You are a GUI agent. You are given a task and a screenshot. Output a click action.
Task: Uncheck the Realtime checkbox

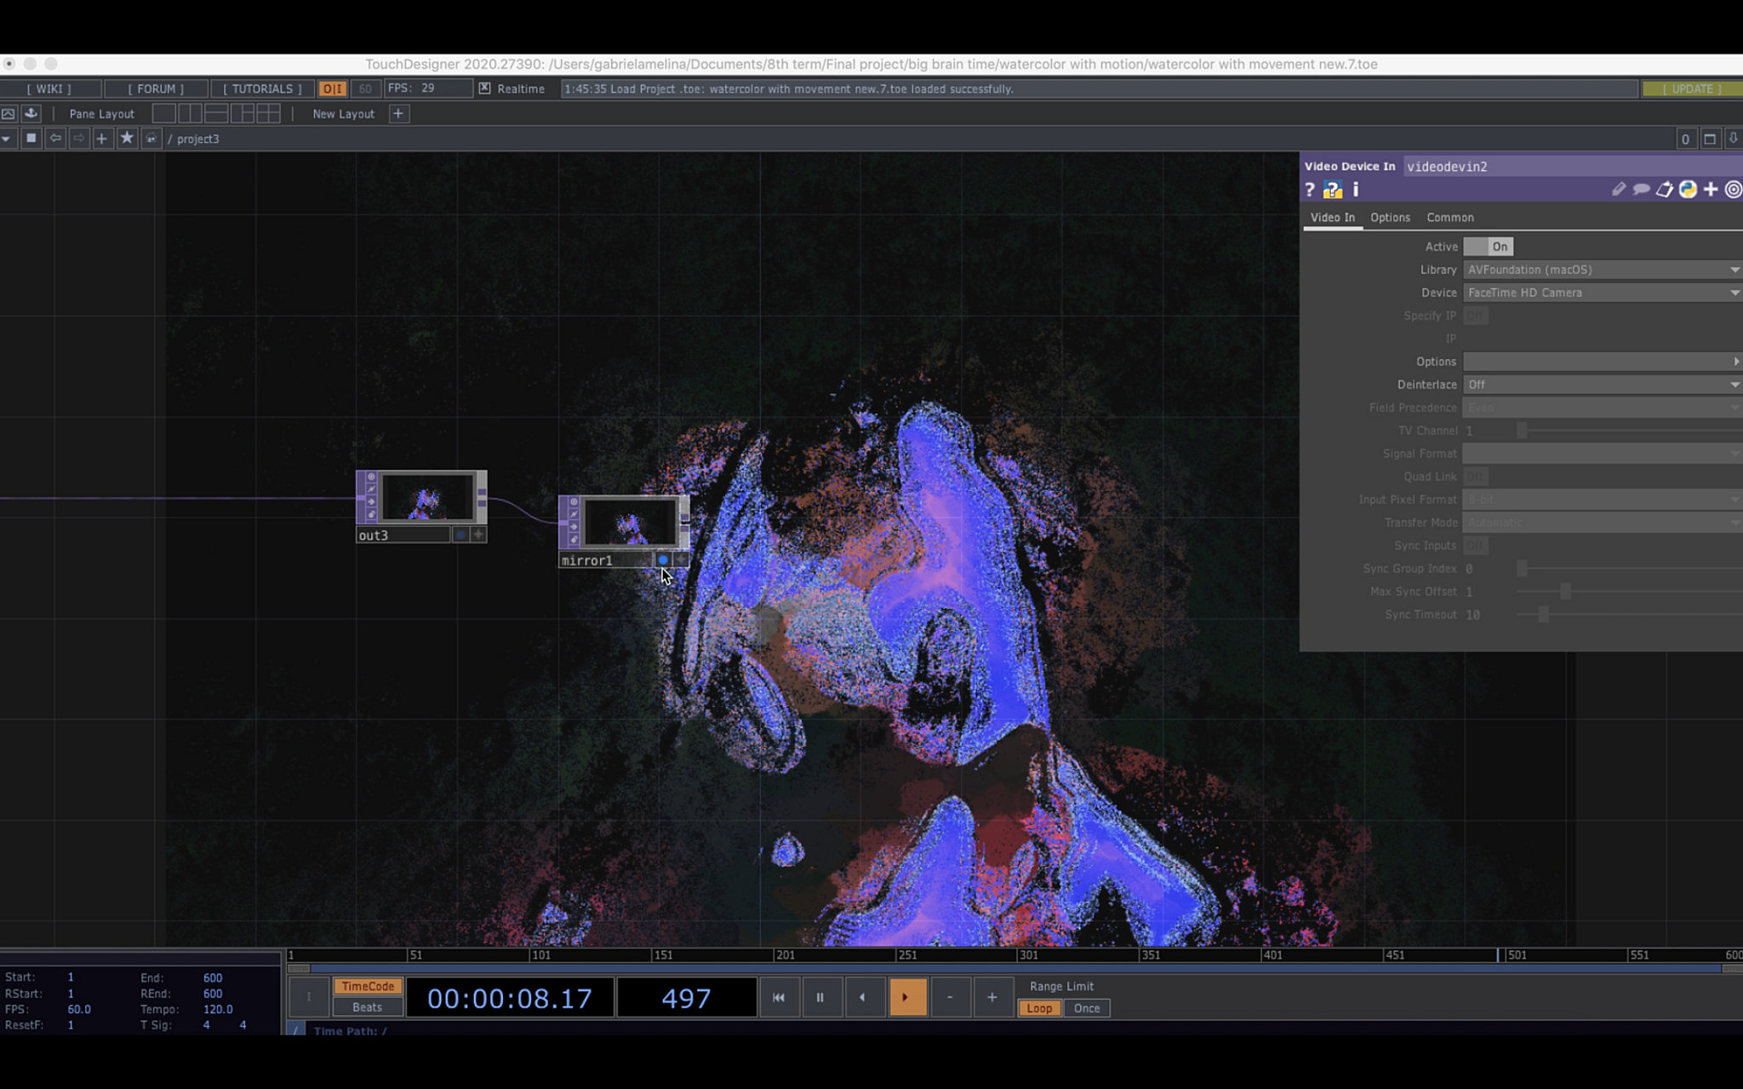coord(484,88)
